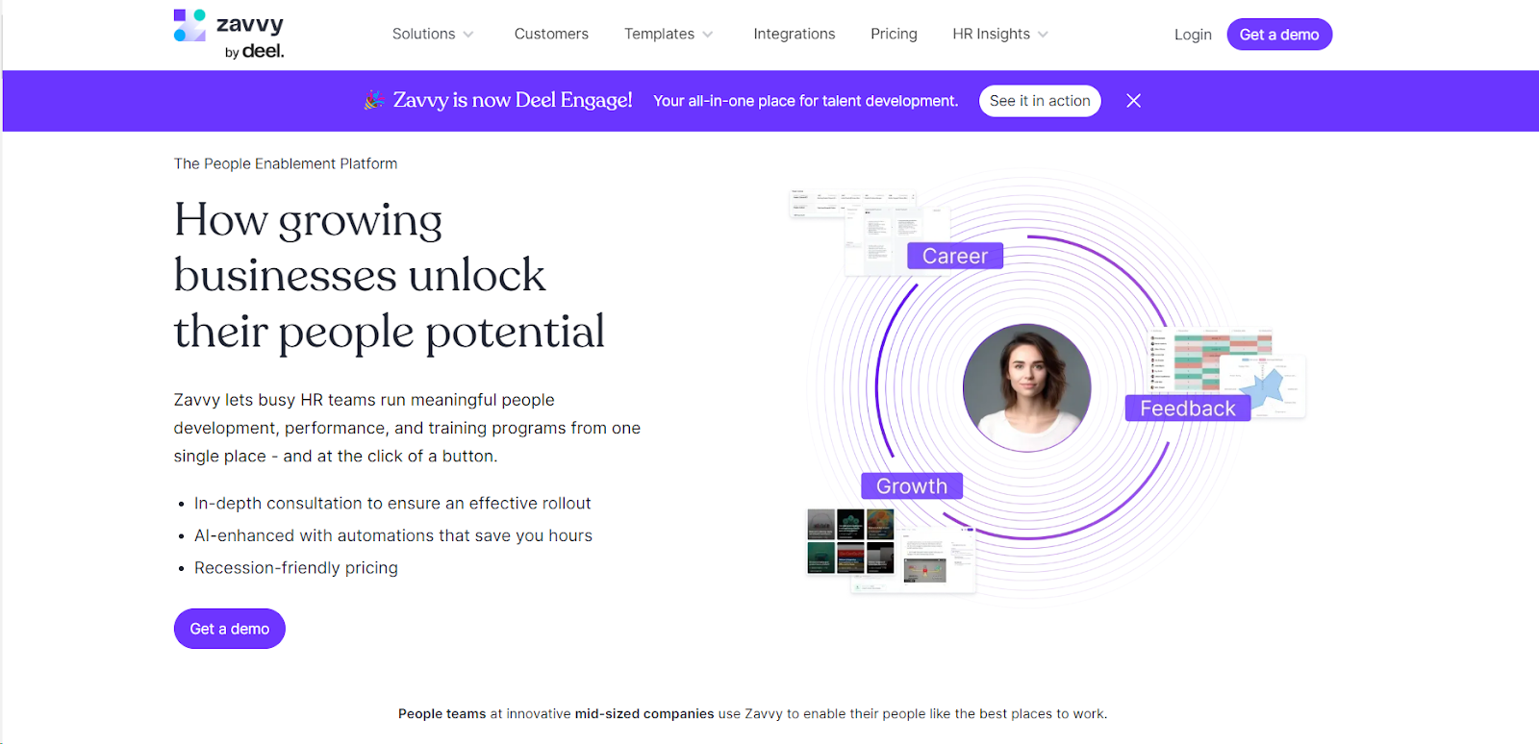This screenshot has width=1539, height=744.
Task: Click 'The People Enablement Platform' text
Action: click(x=286, y=163)
